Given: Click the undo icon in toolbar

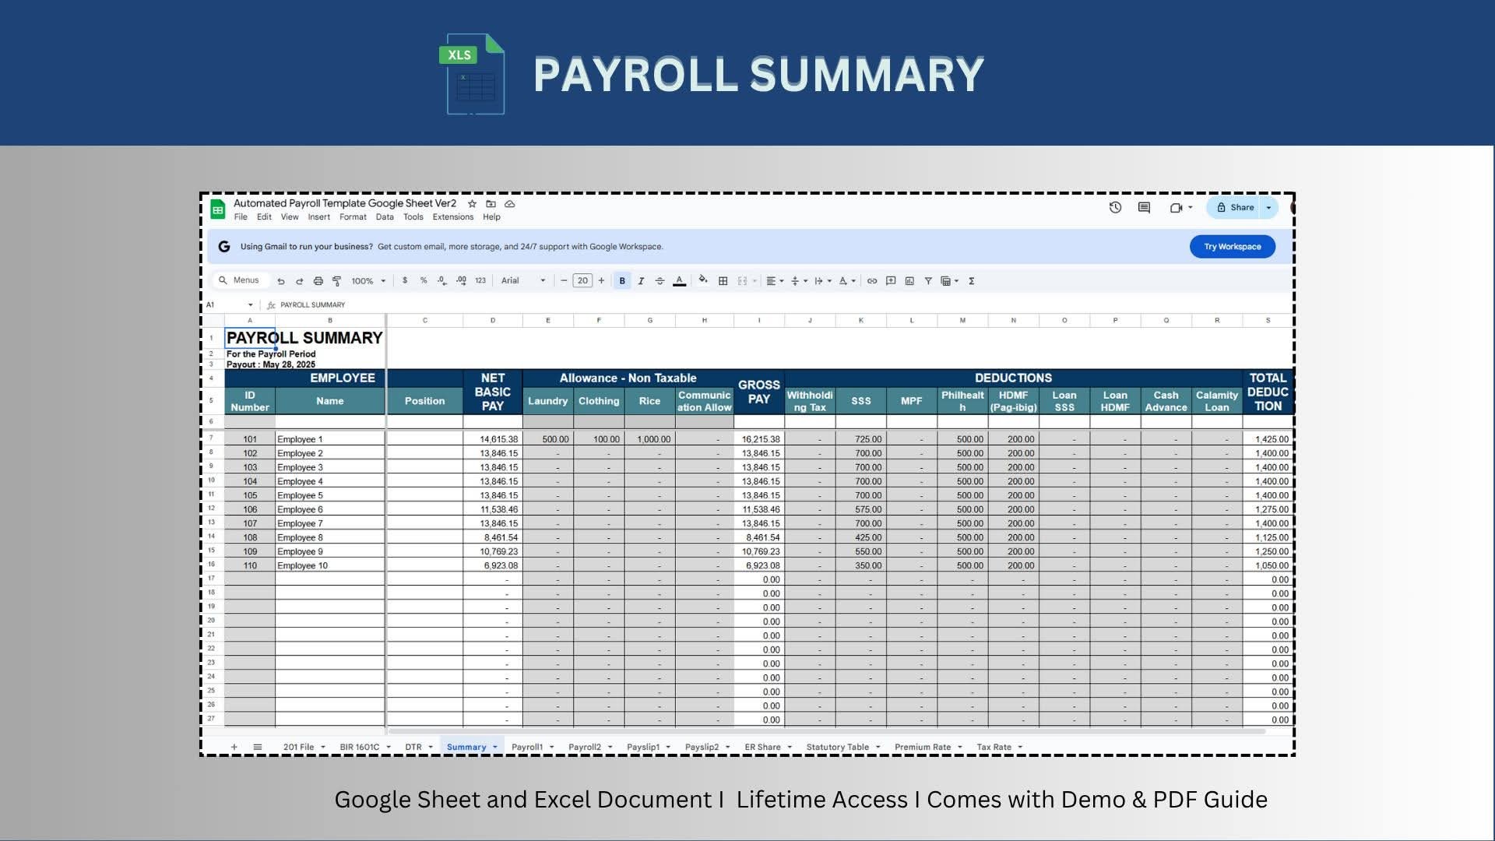Looking at the screenshot, I should pyautogui.click(x=281, y=281).
